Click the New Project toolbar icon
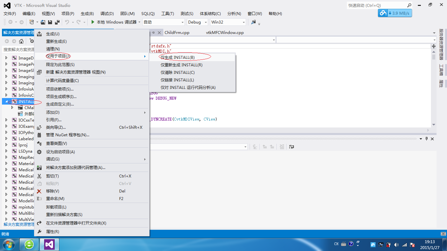 tap(32, 22)
